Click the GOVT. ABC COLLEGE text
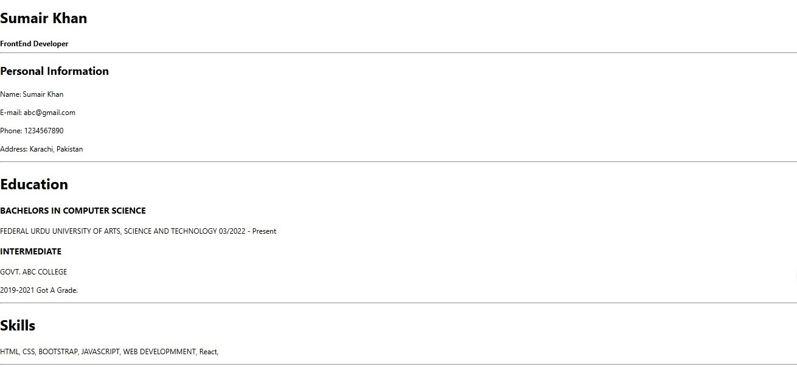This screenshot has height=367, width=797. pyautogui.click(x=33, y=272)
